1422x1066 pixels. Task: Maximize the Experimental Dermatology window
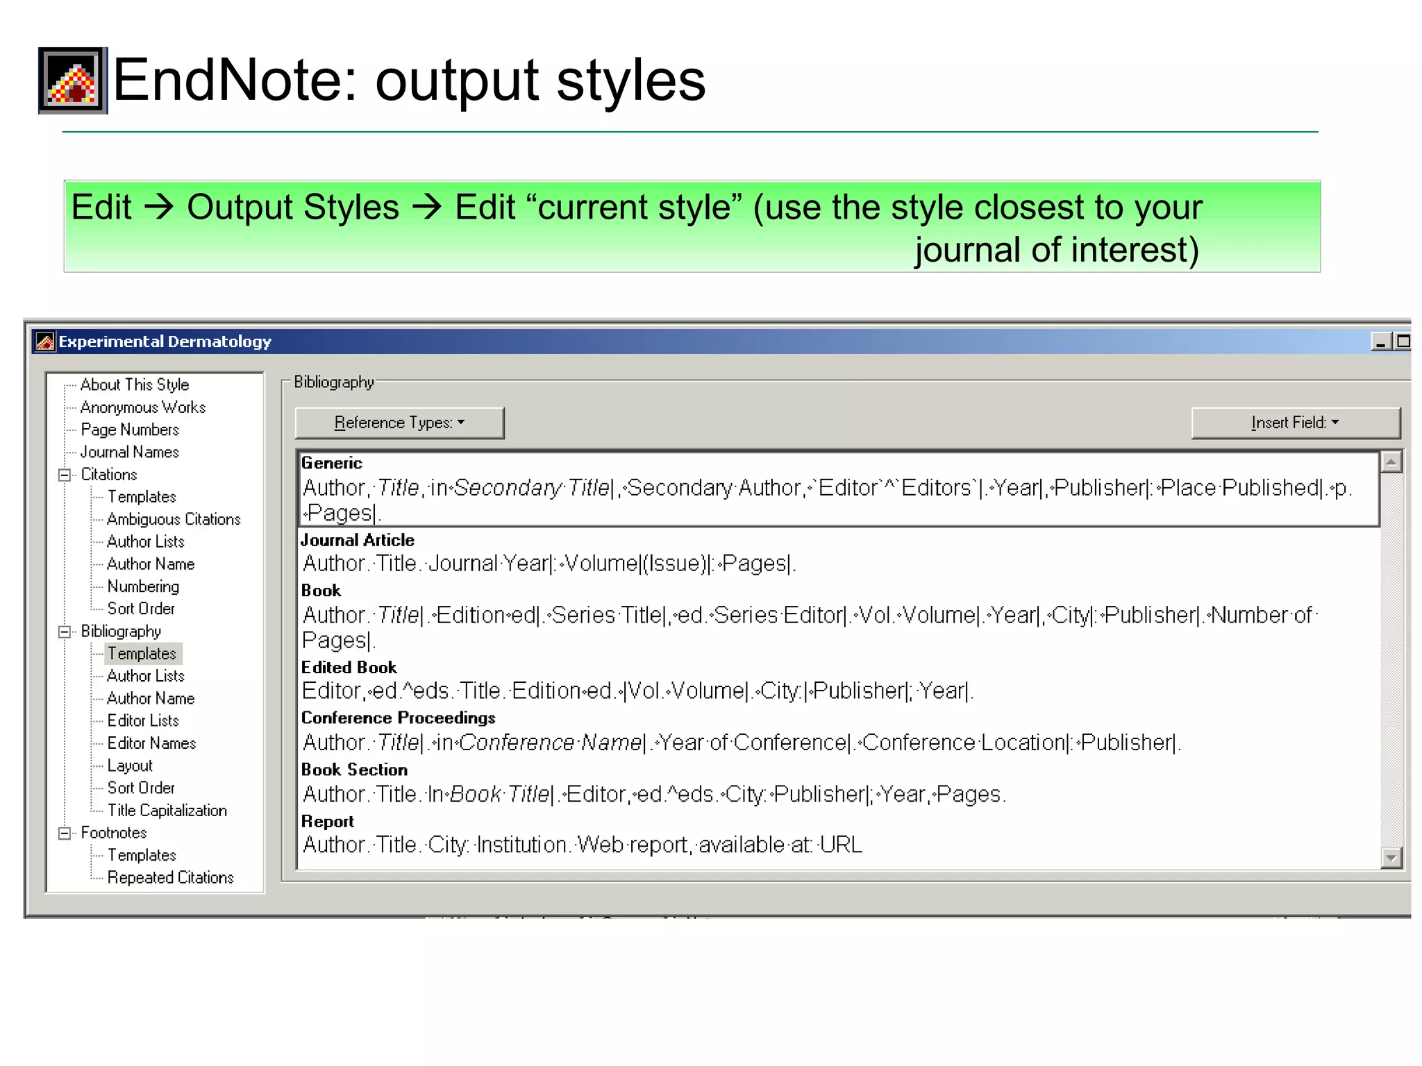point(1403,341)
